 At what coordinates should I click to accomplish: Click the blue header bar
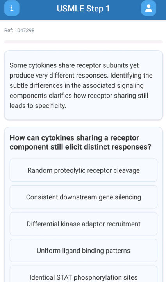(83, 10)
